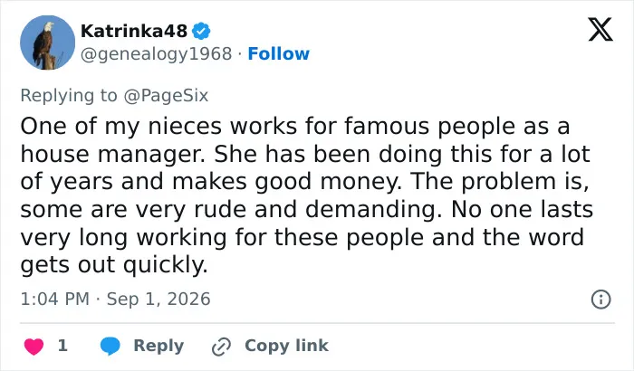Click the phrase 'gets out quickly.'
Image resolution: width=634 pixels, height=371 pixels.
(x=114, y=265)
